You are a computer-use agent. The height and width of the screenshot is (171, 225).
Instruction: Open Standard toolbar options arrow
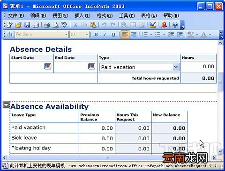pos(182,25)
